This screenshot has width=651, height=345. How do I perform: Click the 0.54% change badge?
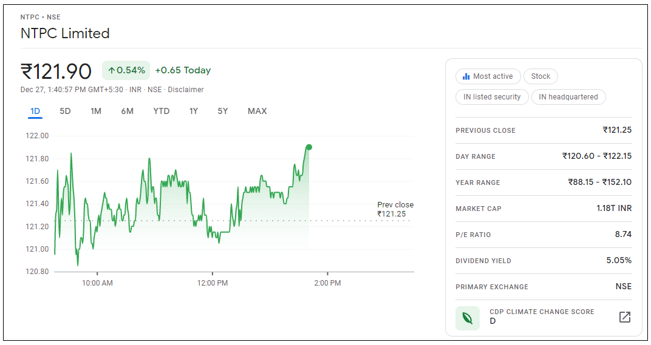point(126,70)
